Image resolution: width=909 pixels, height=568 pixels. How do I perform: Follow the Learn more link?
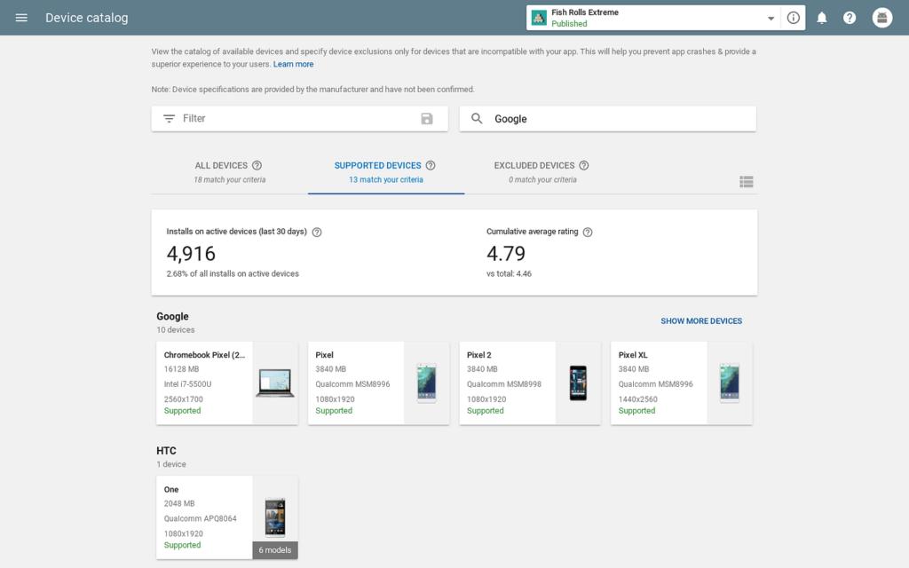tap(293, 65)
